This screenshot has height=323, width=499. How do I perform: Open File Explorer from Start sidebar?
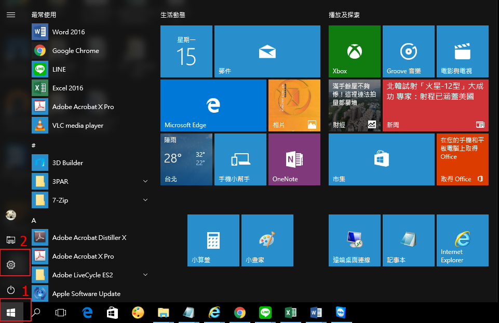11,239
